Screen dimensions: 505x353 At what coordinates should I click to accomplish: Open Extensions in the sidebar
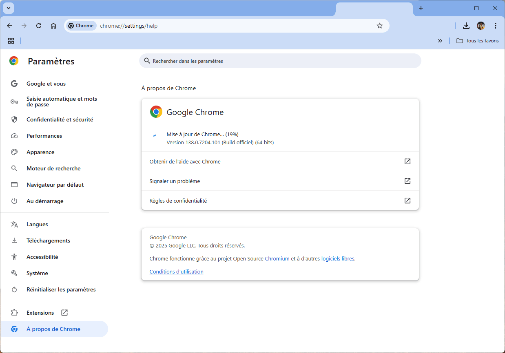54,313
